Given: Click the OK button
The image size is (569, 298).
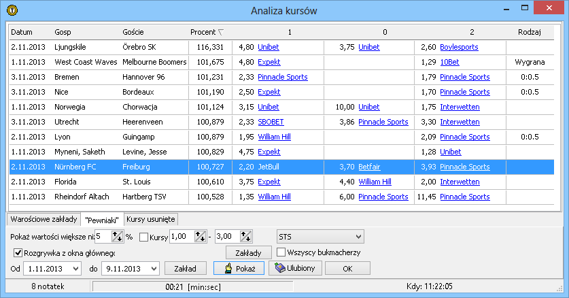Looking at the screenshot, I should click(x=347, y=269).
